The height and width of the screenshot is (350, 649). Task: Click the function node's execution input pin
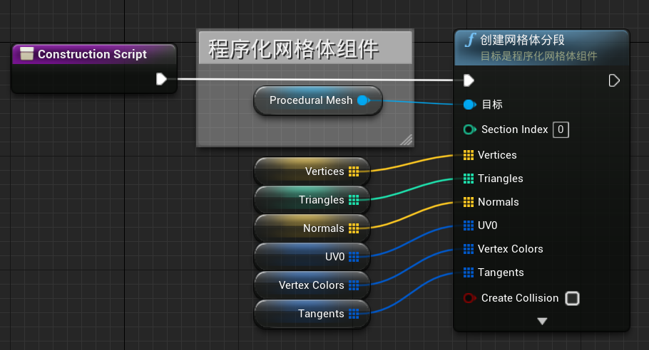469,80
